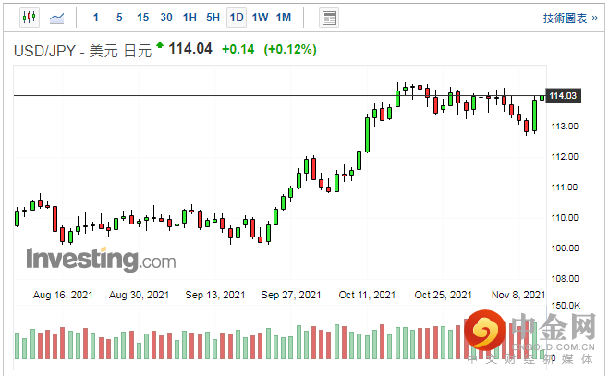Viewport: 609px width, 376px height.
Task: Click the Sep 27, 2021 date label
Action: coord(289,295)
